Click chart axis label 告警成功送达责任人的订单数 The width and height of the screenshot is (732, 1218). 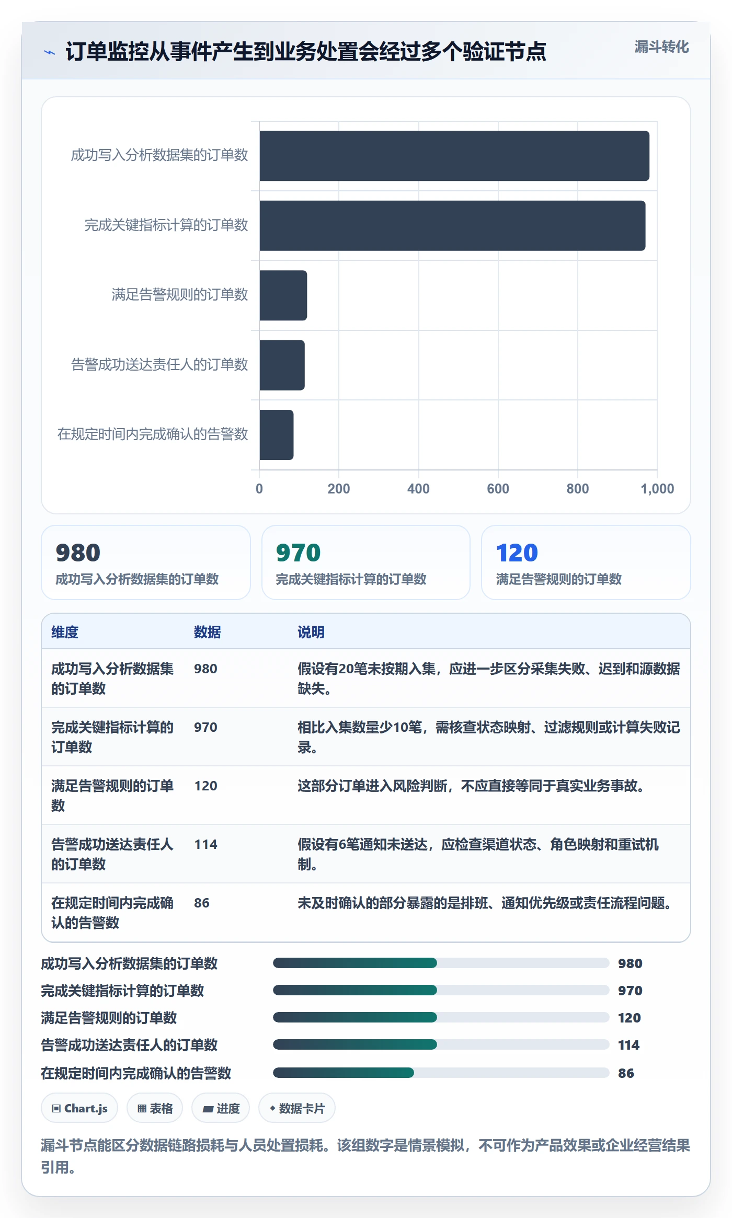159,365
